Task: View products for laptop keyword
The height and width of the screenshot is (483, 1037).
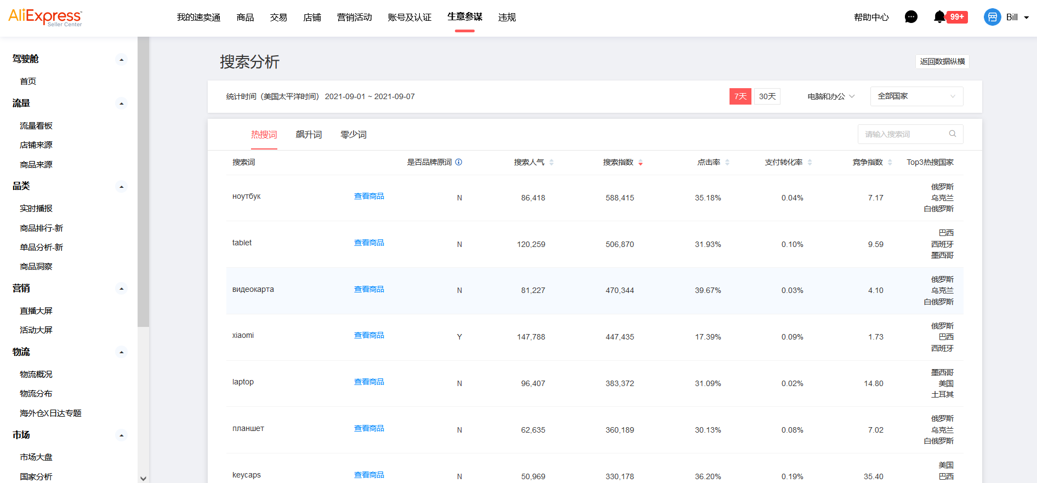Action: [369, 382]
